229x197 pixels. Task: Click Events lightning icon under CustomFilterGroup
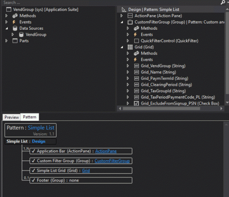click(135, 35)
